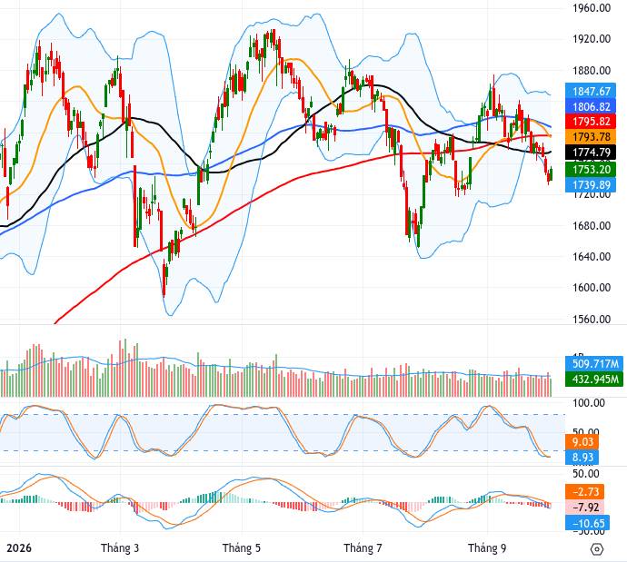The height and width of the screenshot is (562, 627).
Task: Click the Tháng 3 time axis marker
Action: pos(120,547)
